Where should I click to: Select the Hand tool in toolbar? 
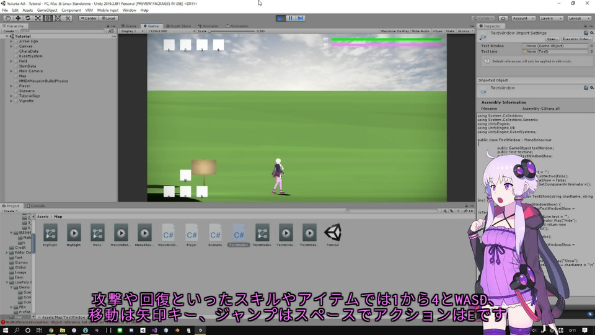[7, 18]
